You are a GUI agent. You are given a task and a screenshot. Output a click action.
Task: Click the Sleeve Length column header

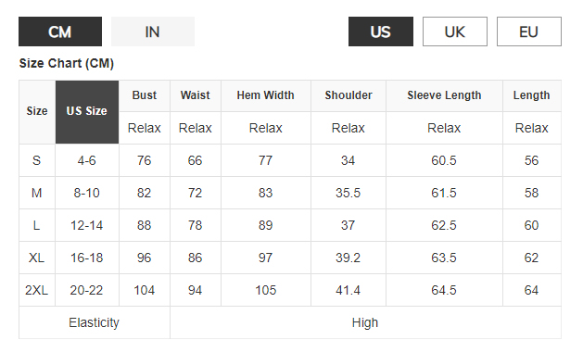[x=444, y=95]
